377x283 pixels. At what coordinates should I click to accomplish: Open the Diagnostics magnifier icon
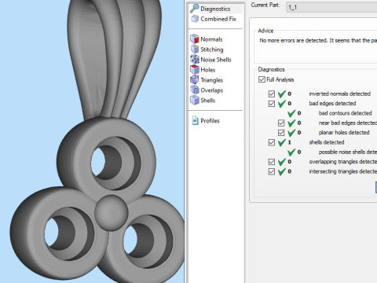[195, 9]
